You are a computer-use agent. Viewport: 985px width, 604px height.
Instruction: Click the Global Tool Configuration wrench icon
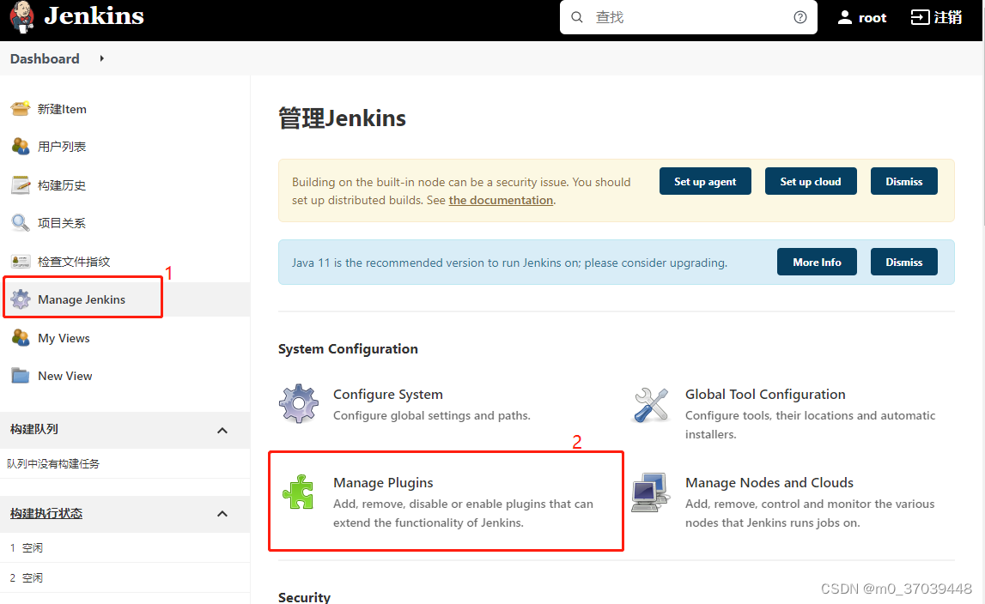click(x=651, y=402)
